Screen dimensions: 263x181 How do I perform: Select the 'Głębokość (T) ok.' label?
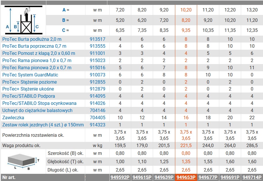point(66,161)
